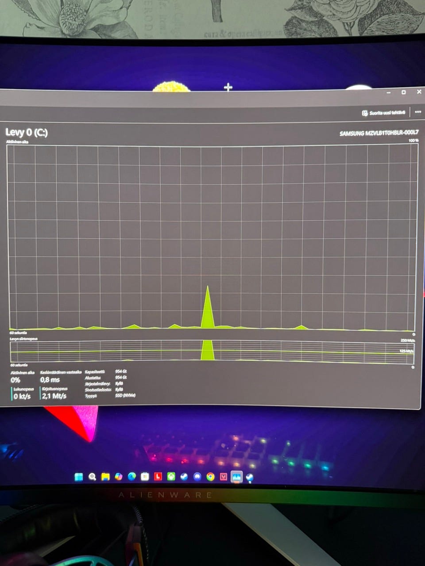Click the Aktiivinen aika graph
Screen dimensions: 425x566
pos(212,238)
